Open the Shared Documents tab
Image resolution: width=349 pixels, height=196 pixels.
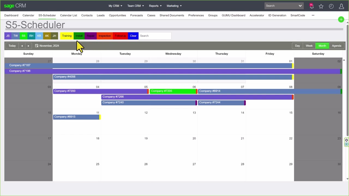click(172, 15)
